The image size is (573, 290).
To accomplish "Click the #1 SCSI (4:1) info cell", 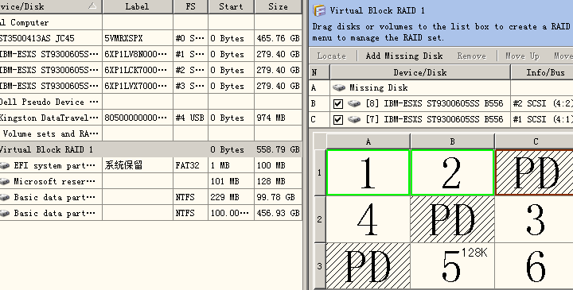I will 542,119.
